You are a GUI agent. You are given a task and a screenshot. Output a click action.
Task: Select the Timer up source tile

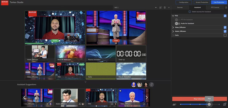click(131, 54)
